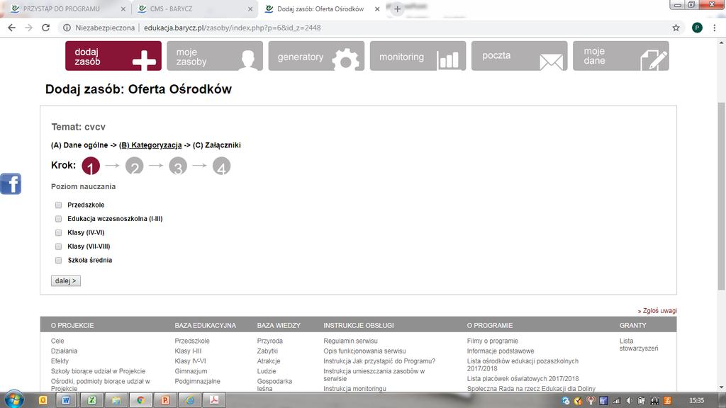Screen dimensions: 726x408
Task: Go to step 2 circle
Action: click(134, 166)
